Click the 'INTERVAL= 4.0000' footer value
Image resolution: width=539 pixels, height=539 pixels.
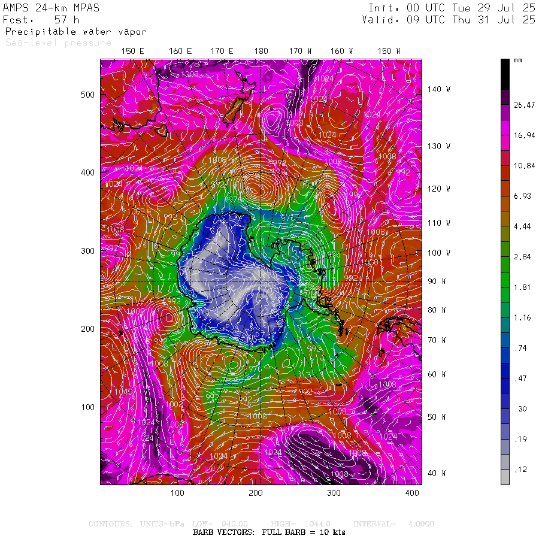point(394,524)
